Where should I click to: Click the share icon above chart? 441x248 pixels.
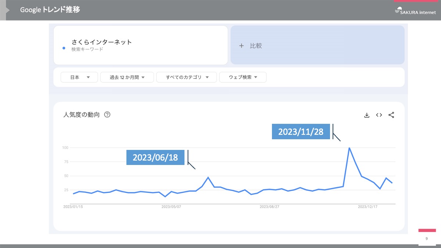click(x=391, y=115)
